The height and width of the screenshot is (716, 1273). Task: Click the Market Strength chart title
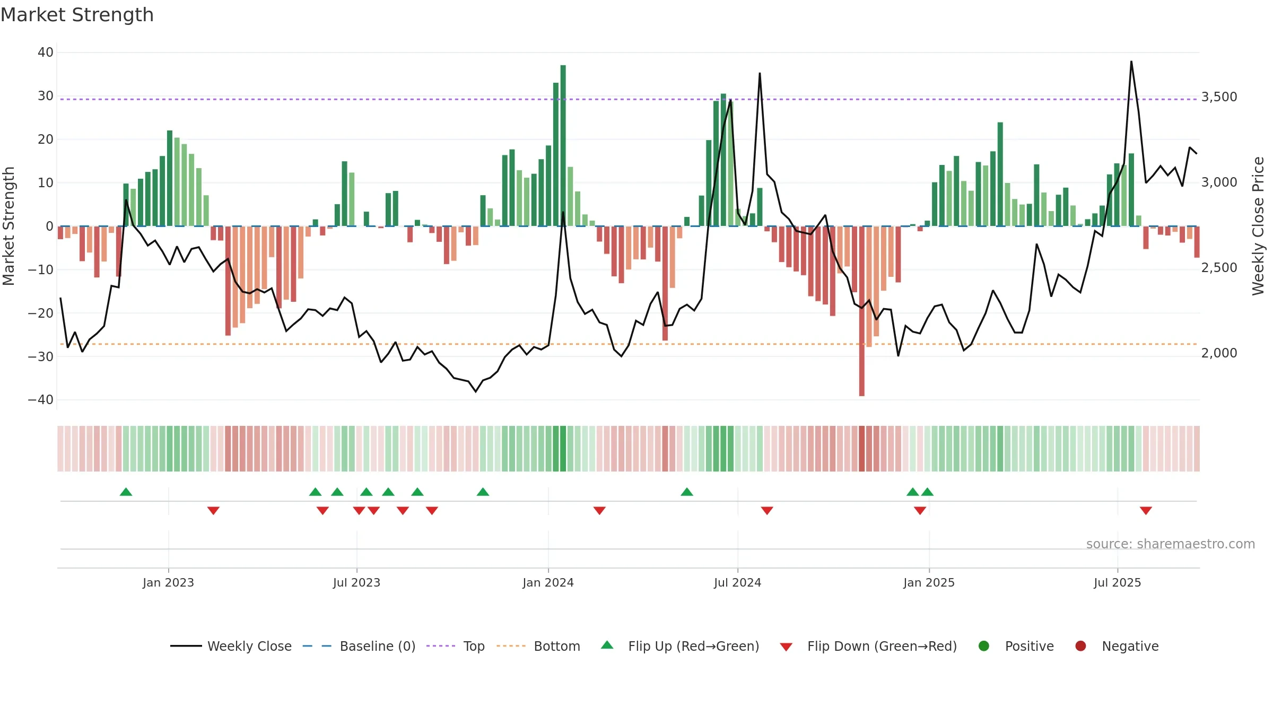tap(77, 15)
